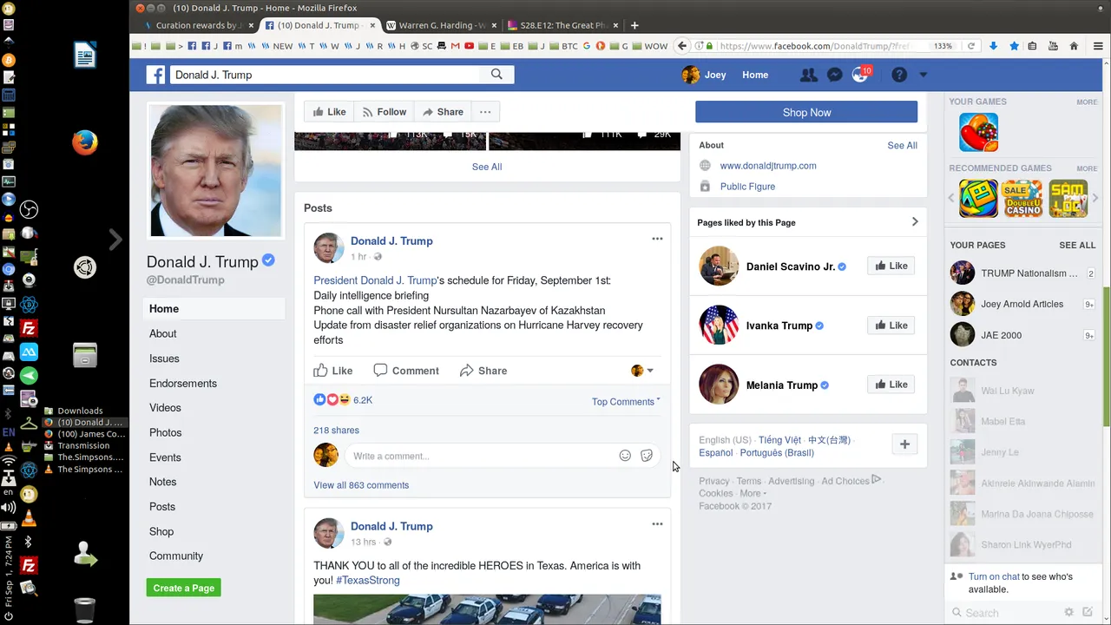Viewport: 1111px width, 625px height.
Task: Expand Pages liked by this Page arrow
Action: [914, 222]
